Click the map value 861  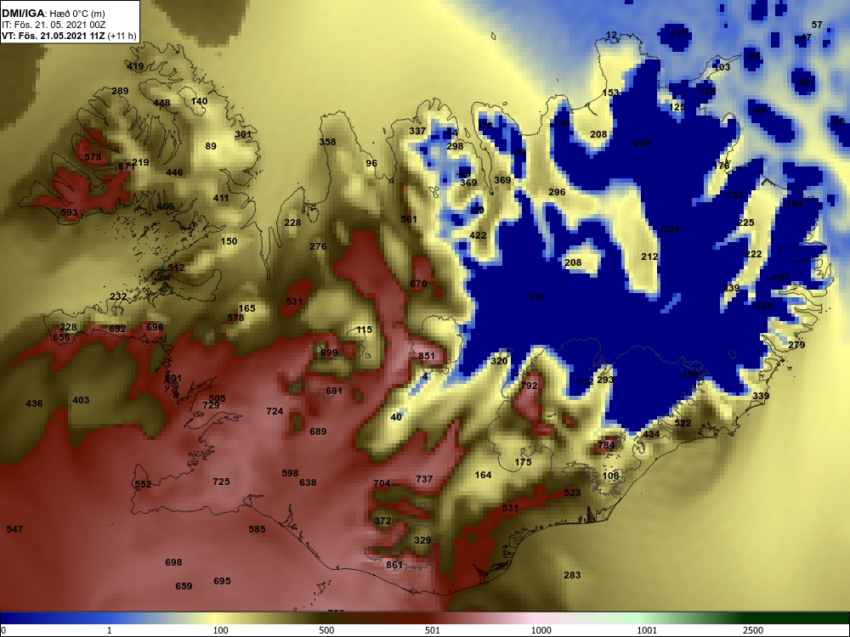coord(394,565)
